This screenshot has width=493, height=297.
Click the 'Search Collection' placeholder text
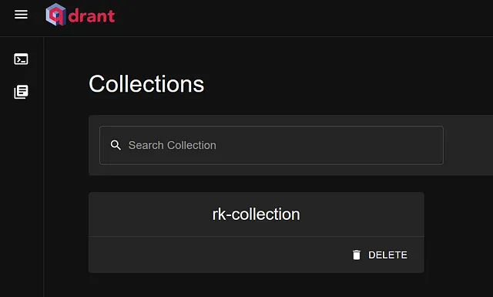click(x=173, y=145)
